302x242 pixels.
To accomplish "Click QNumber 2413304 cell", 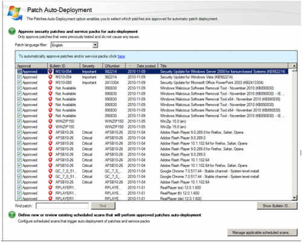I will coord(112,82).
